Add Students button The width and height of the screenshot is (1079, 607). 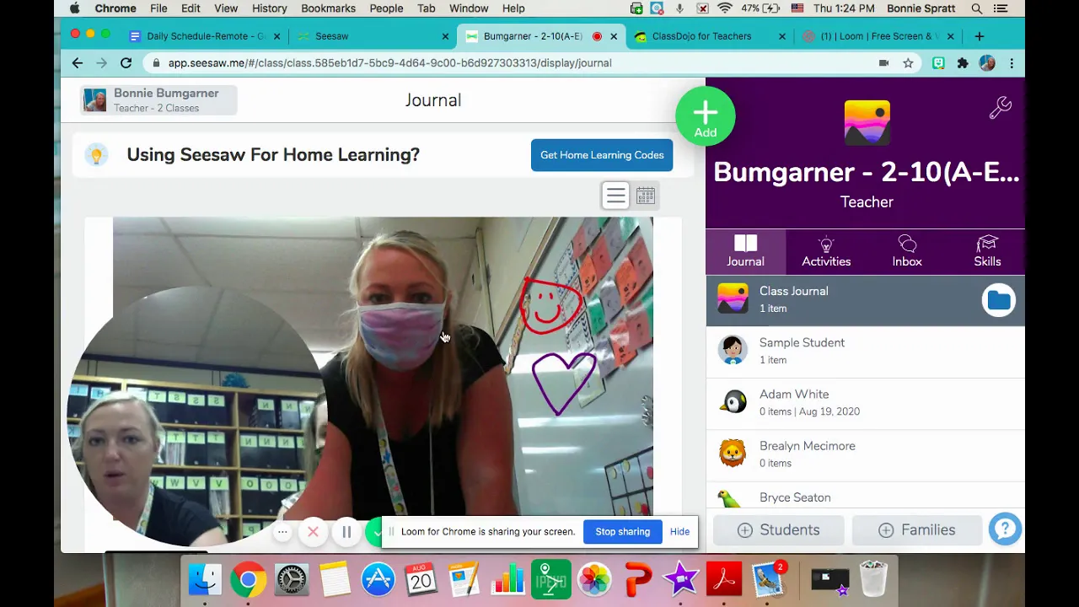pyautogui.click(x=778, y=530)
